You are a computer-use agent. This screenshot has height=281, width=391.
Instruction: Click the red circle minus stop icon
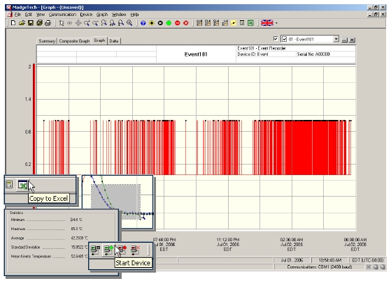[177, 23]
